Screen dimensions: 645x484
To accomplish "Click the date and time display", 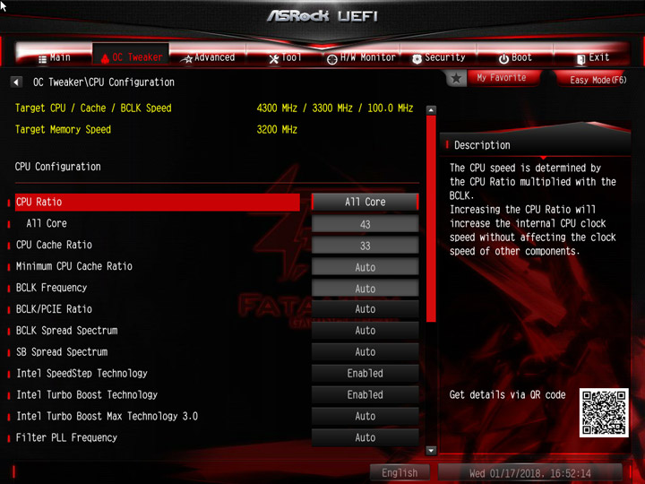I will click(529, 473).
